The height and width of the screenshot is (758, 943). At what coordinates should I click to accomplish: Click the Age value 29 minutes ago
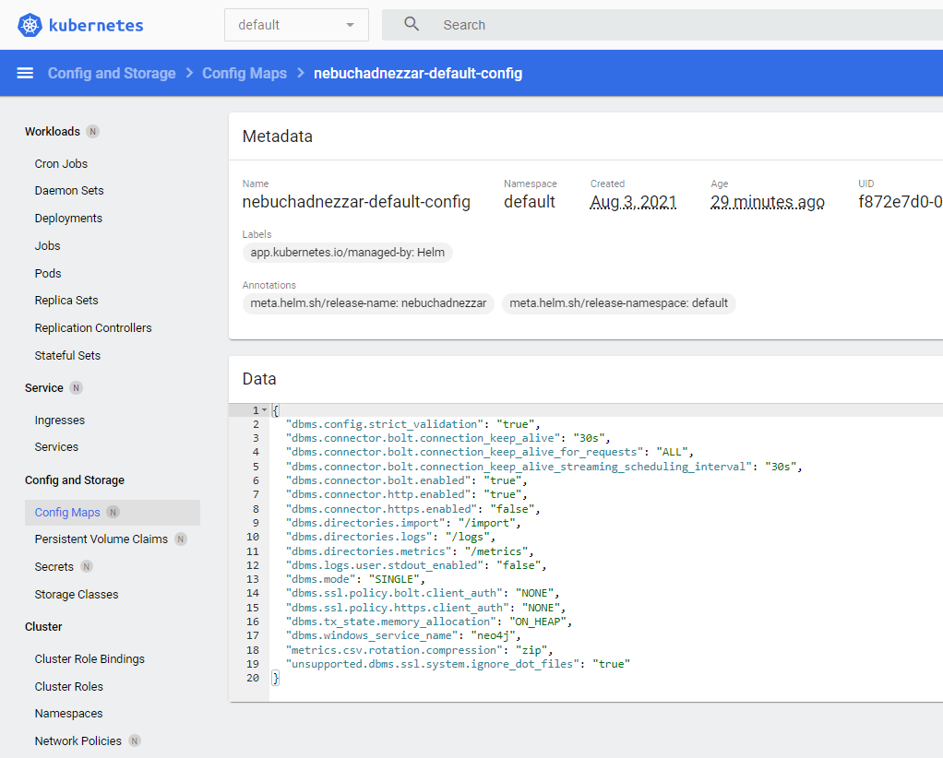tap(768, 202)
